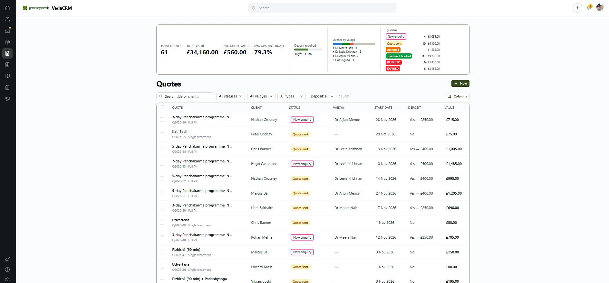Sort by the CLIENT column header
Screen dimensions: 609x283
[x=256, y=108]
